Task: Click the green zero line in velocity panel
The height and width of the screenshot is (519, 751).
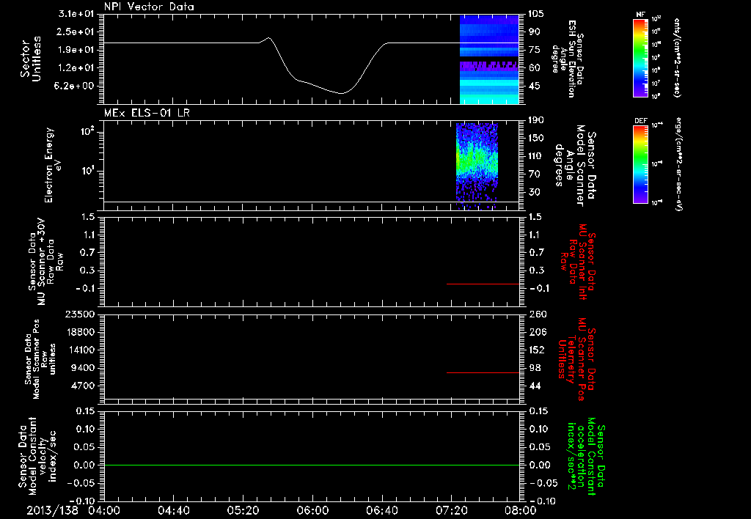Action: tap(312, 465)
